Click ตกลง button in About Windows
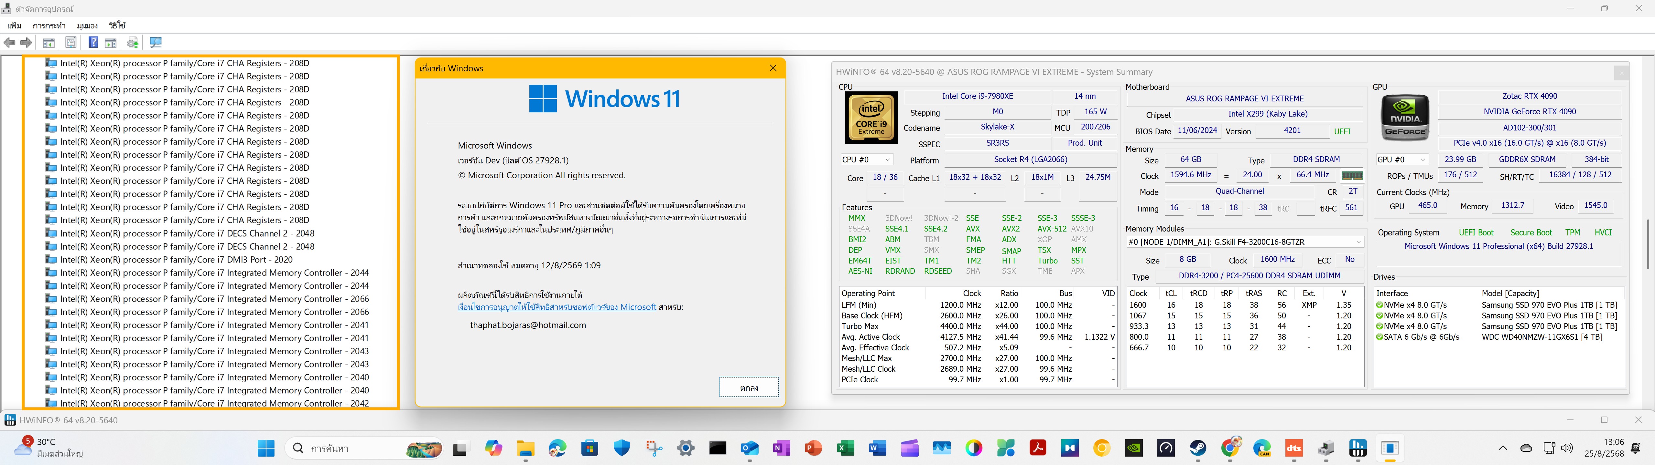 749,387
